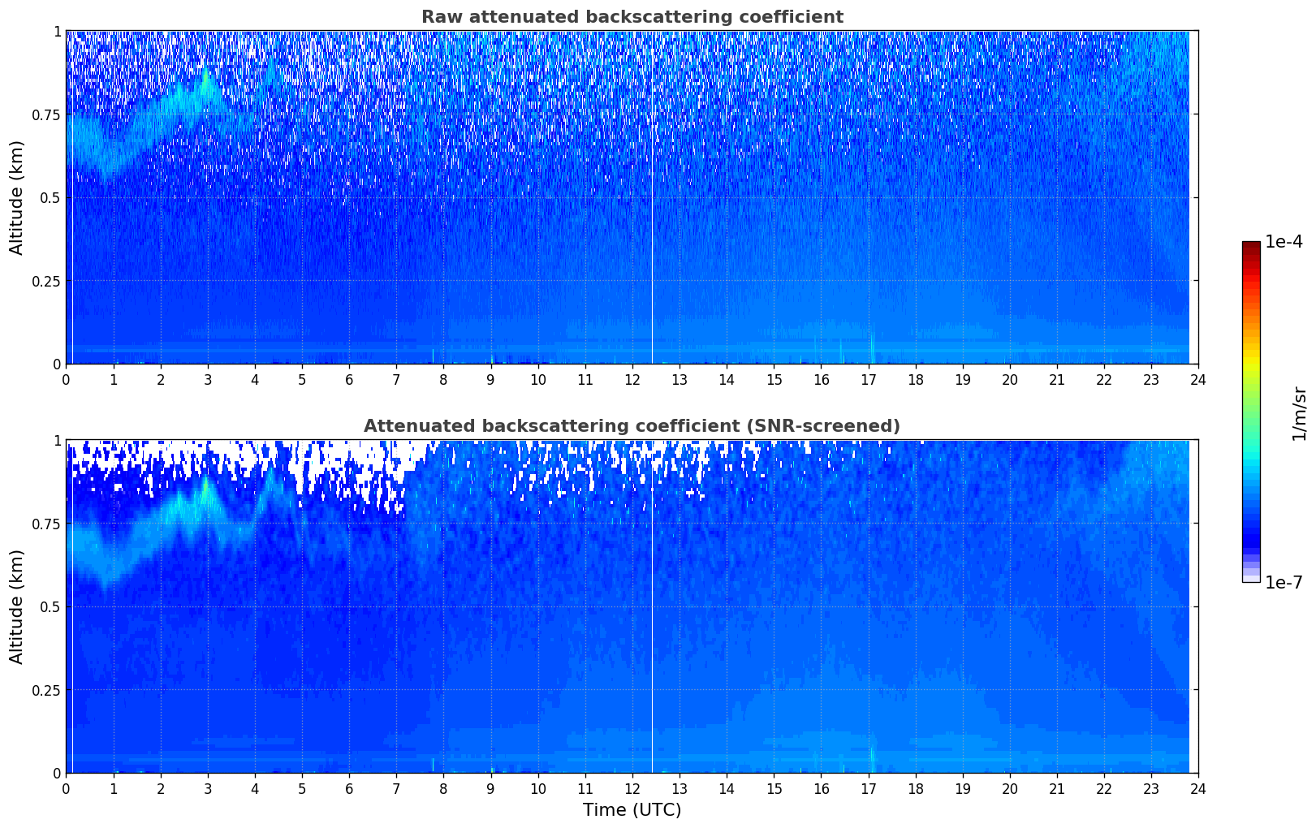Click time tick '21' under the raw plot

pyautogui.click(x=1057, y=379)
